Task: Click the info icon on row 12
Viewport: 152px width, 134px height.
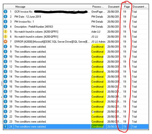Action: point(6,67)
